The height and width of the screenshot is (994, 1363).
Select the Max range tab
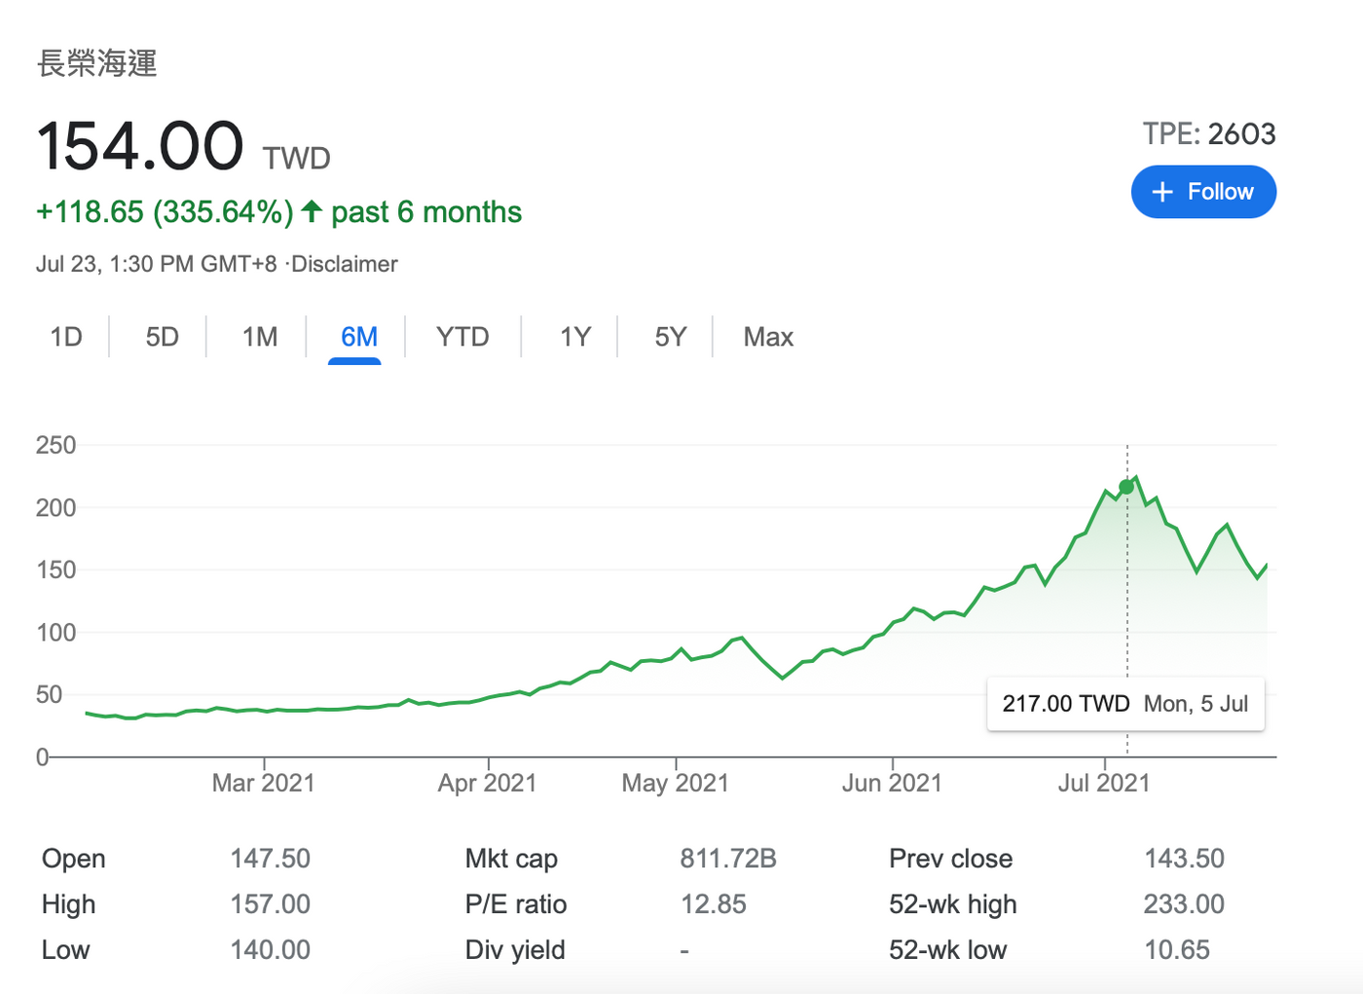coord(768,337)
